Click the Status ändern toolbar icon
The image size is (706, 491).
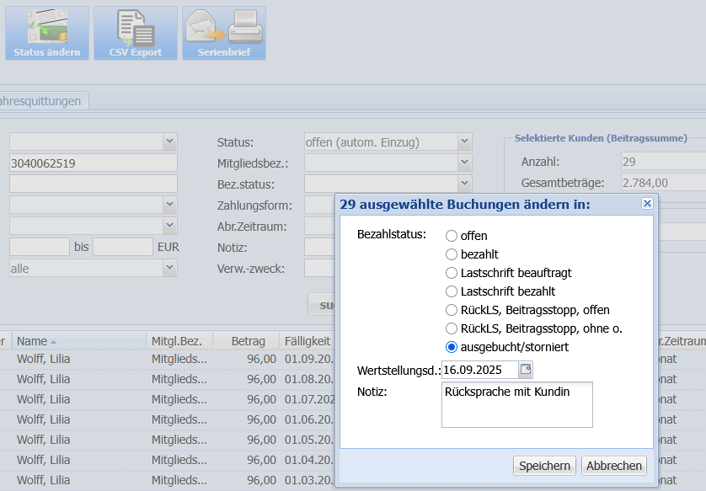(x=46, y=33)
